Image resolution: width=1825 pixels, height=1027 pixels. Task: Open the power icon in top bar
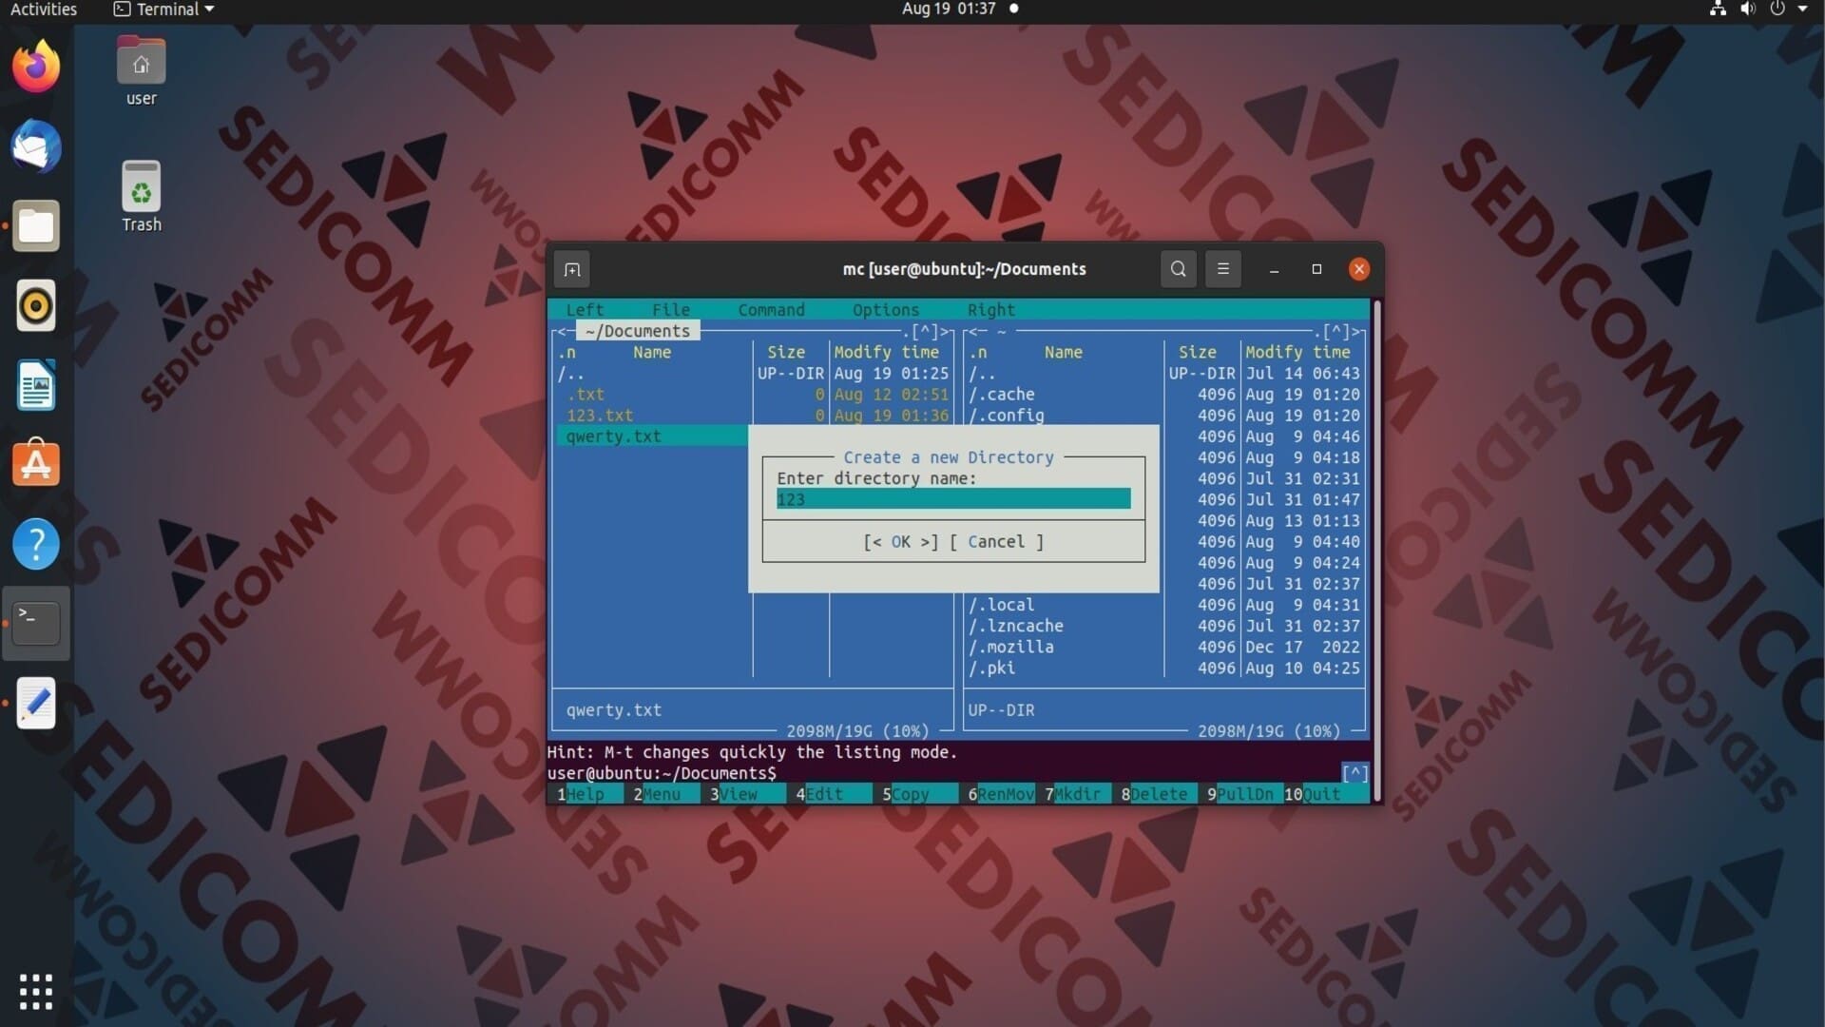1777,10
